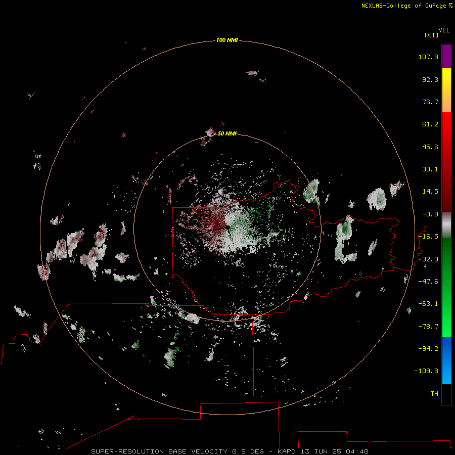Select the -109.8 legend value
The width and height of the screenshot is (455, 455).
pos(426,371)
